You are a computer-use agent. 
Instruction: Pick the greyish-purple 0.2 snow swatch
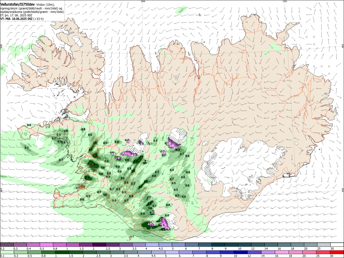(x=7, y=245)
